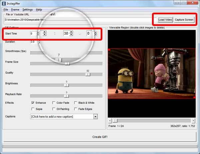Open the Settings menu

pyautogui.click(x=28, y=10)
